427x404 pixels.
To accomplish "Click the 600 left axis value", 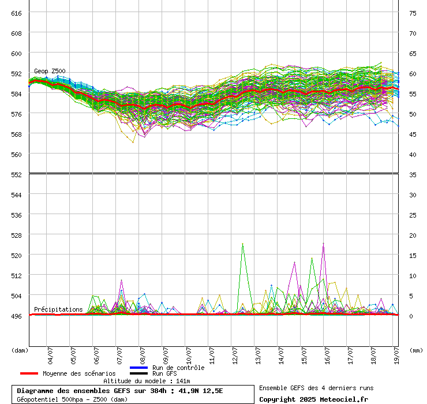I will (x=16, y=54).
